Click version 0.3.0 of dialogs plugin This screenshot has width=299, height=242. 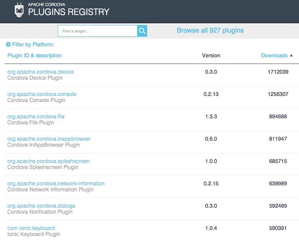tap(211, 206)
